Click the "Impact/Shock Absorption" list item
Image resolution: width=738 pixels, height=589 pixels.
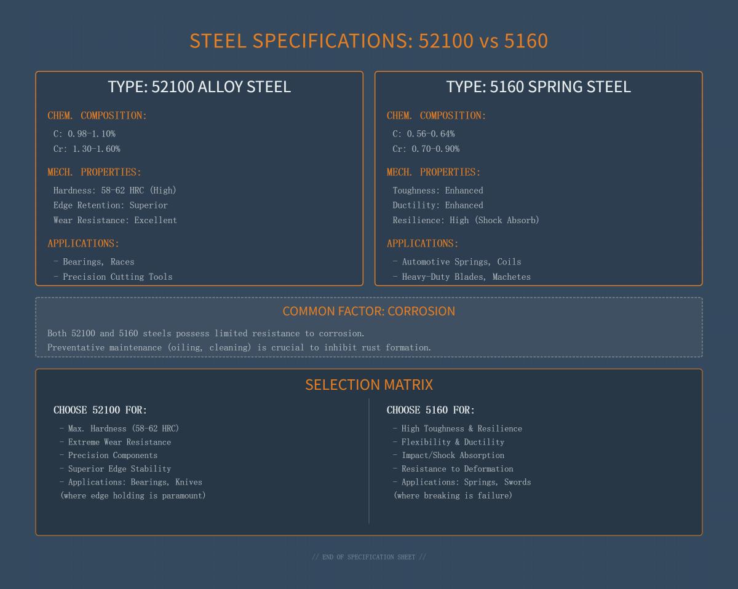[453, 456]
